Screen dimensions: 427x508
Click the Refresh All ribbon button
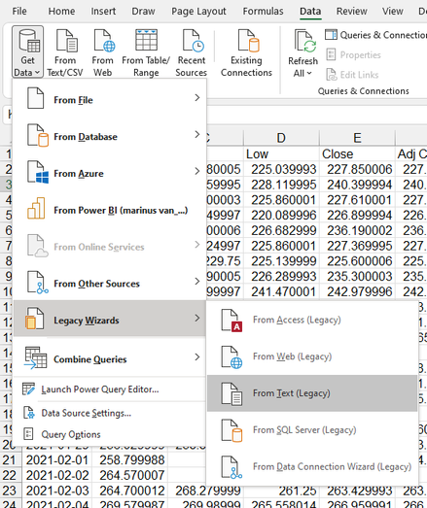[302, 52]
